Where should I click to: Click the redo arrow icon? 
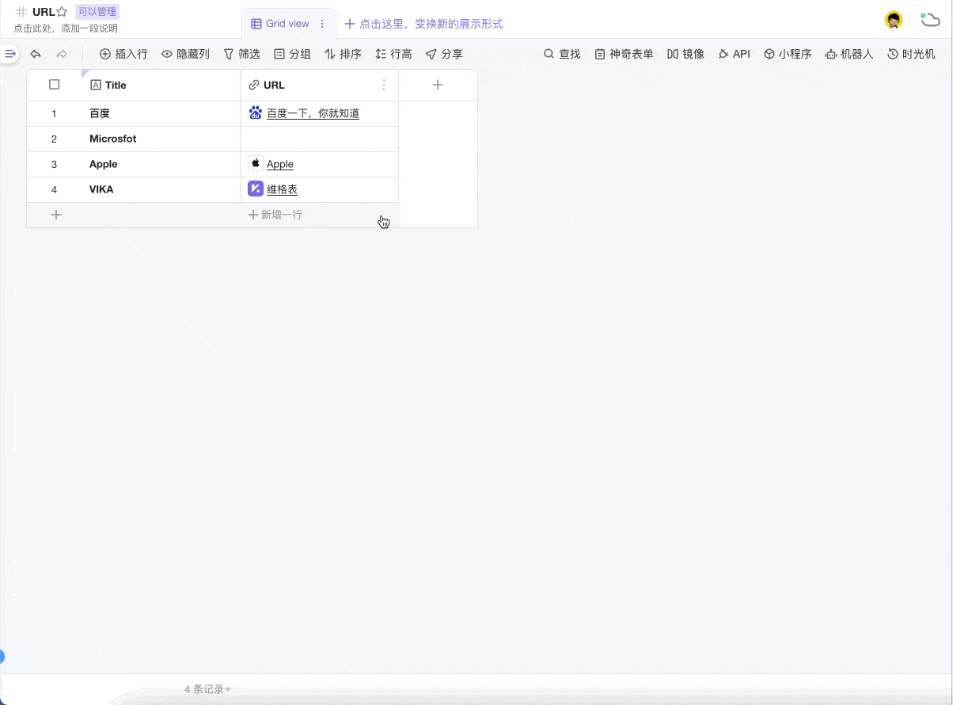tap(62, 54)
